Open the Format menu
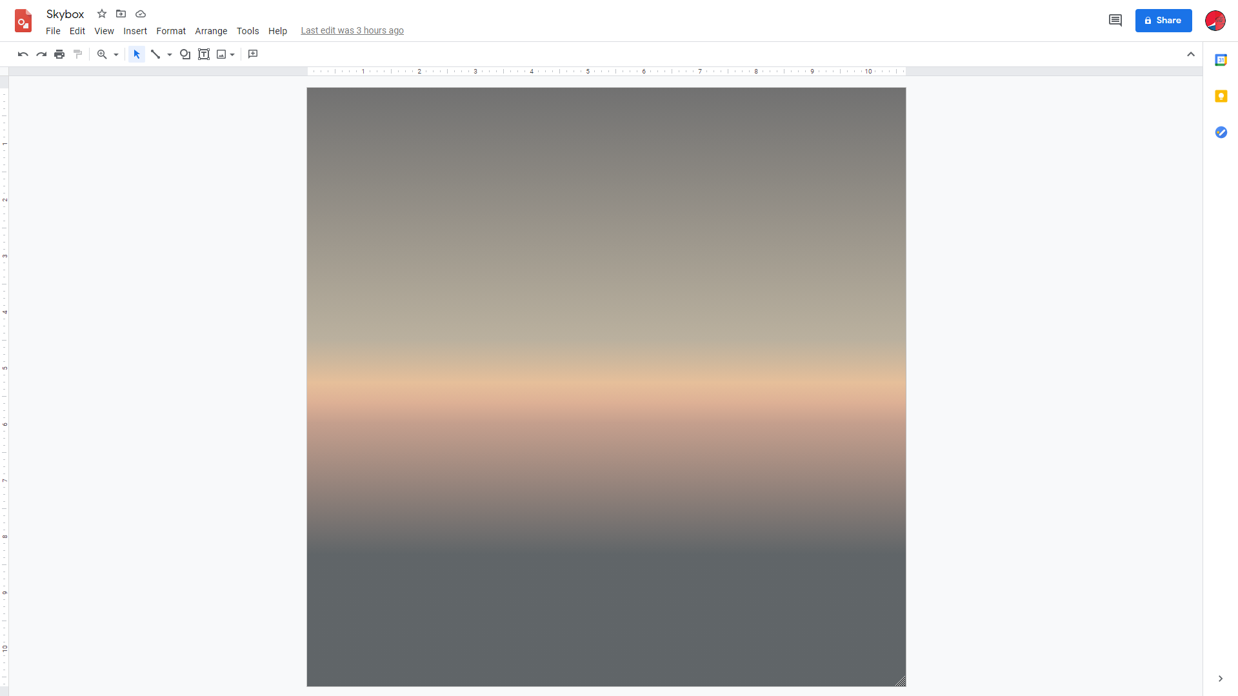1238x696 pixels. [x=170, y=30]
